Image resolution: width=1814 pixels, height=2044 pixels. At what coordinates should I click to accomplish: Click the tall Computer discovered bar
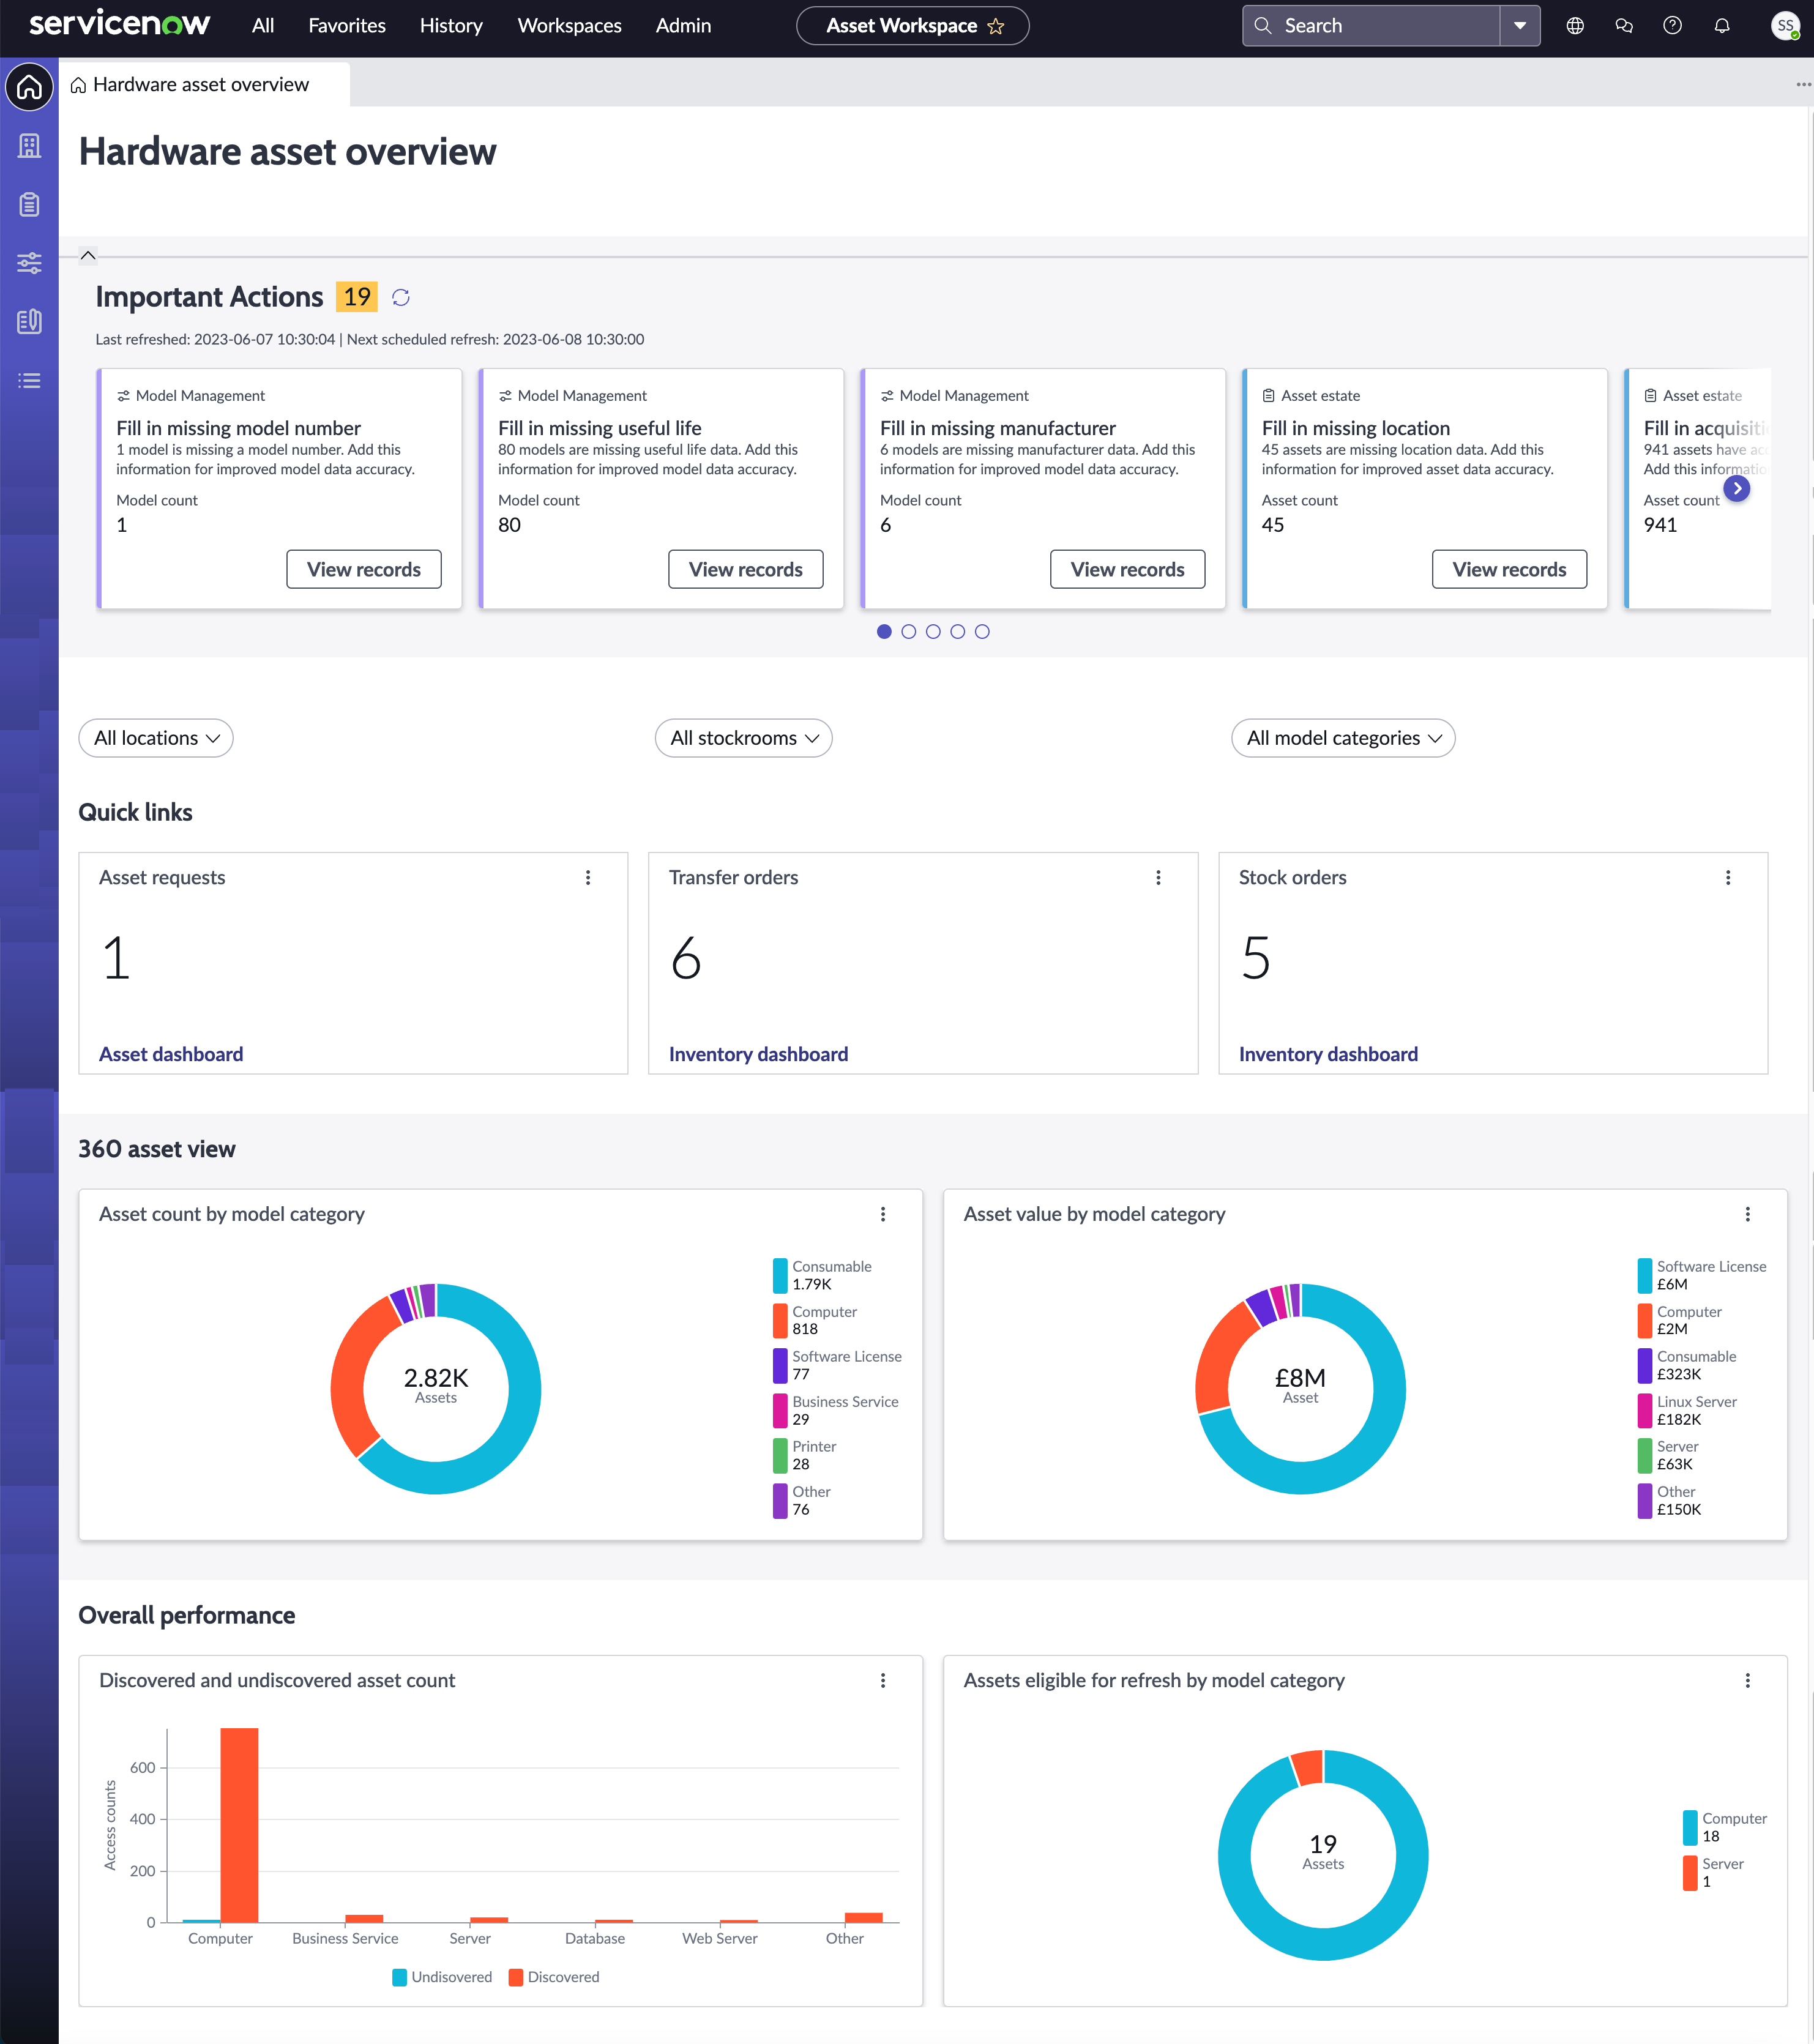[239, 1825]
